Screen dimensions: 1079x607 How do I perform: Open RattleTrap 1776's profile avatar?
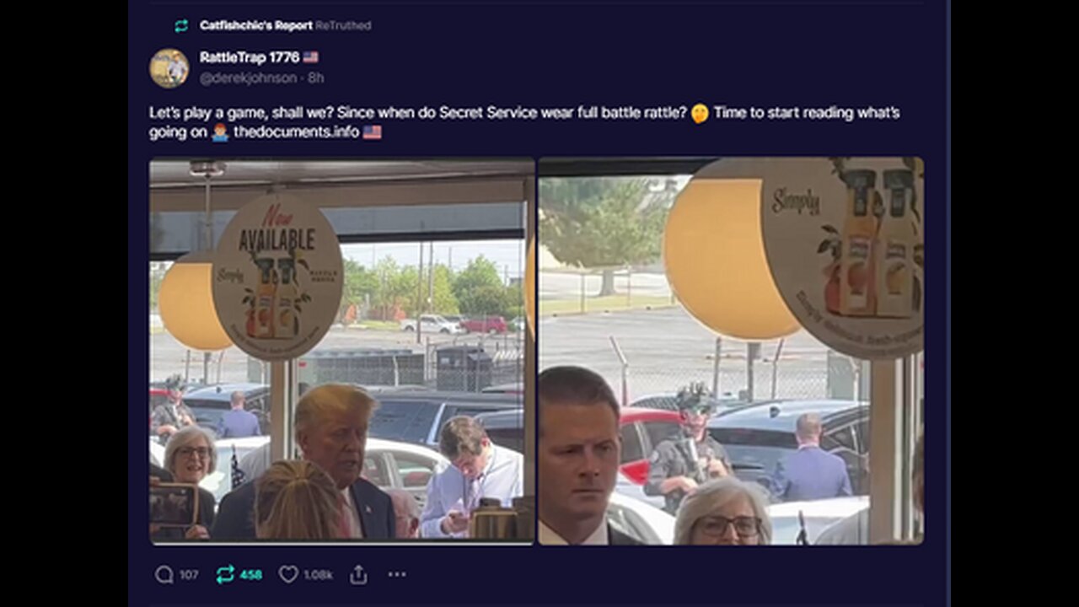click(x=169, y=68)
